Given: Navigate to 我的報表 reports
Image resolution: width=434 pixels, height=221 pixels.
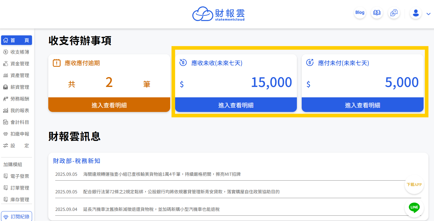Looking at the screenshot, I should (x=17, y=110).
